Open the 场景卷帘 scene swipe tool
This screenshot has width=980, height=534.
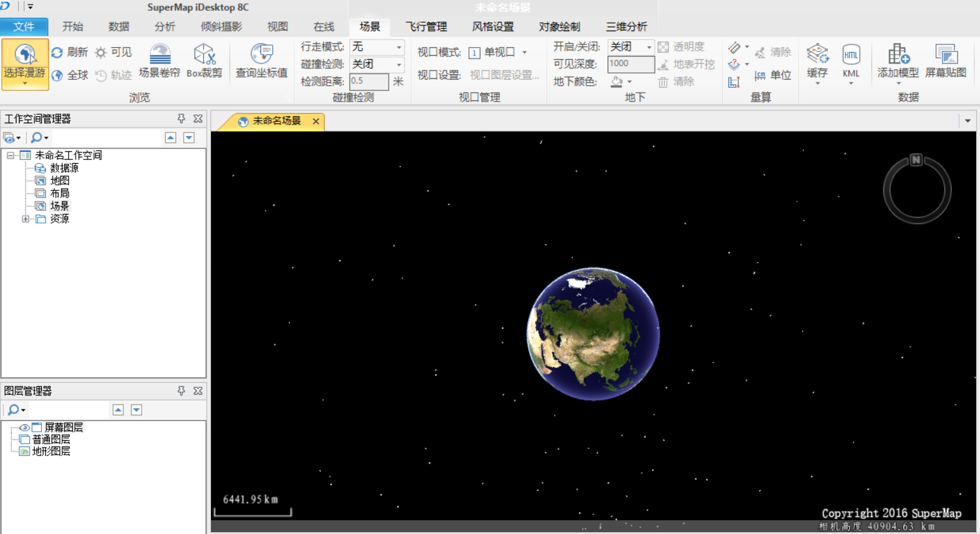pos(160,61)
